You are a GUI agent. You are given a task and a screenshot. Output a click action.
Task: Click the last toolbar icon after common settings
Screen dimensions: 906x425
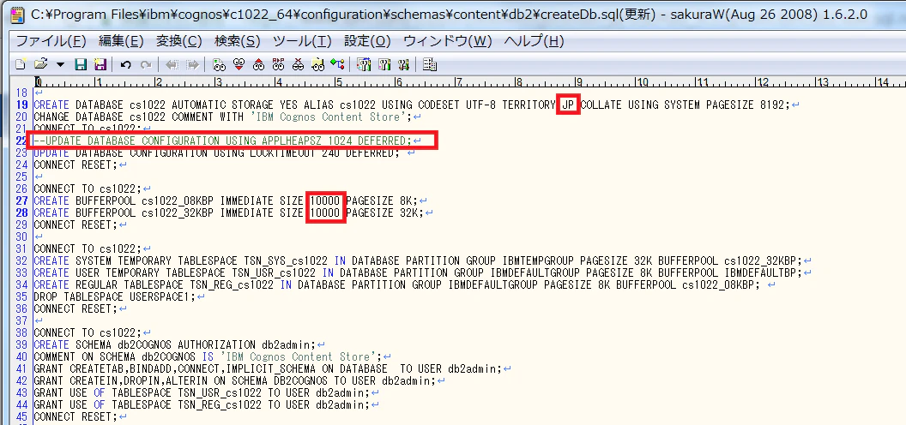point(429,64)
